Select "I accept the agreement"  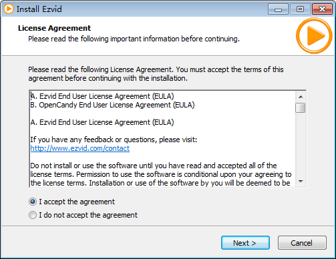coord(33,202)
